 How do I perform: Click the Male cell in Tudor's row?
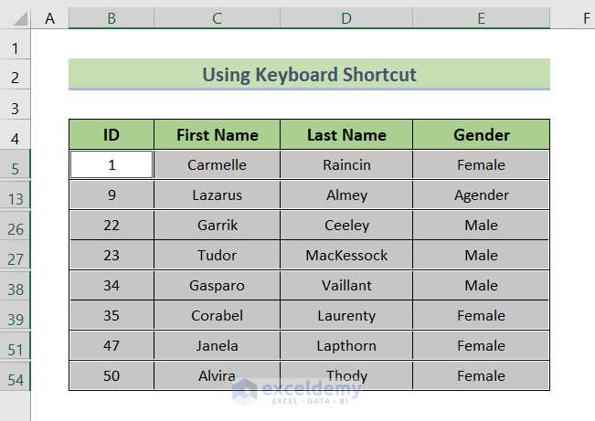coord(481,255)
